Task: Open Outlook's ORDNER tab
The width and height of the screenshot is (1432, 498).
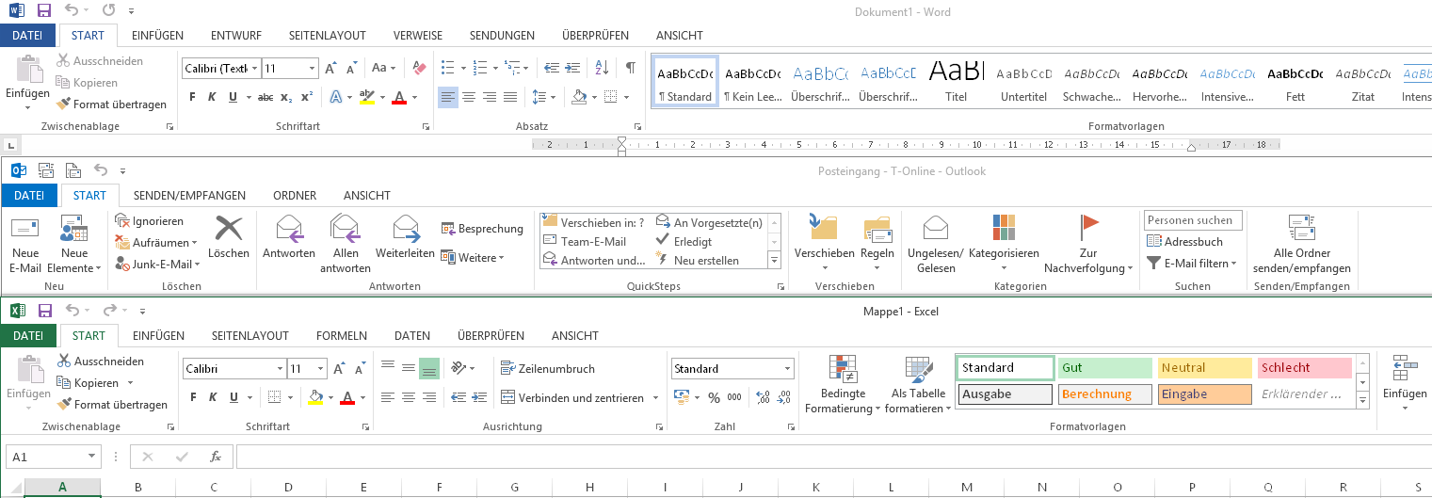Action: click(x=295, y=196)
